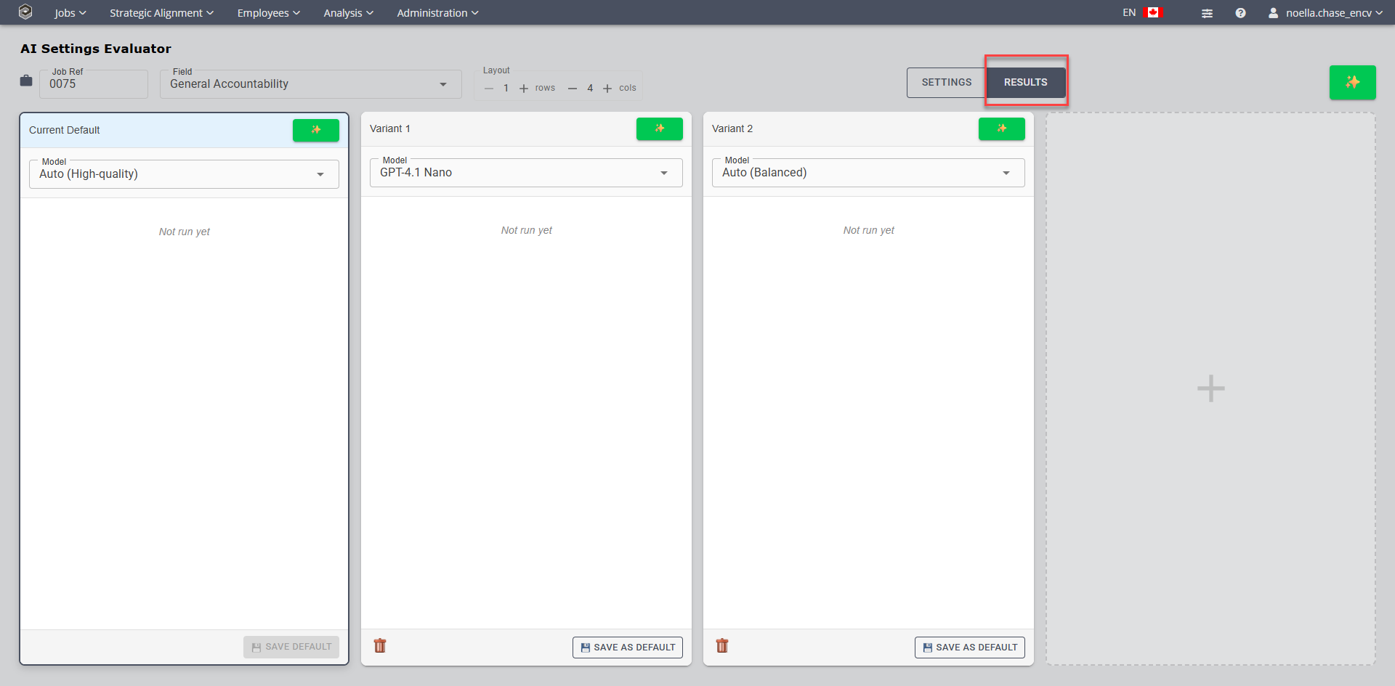Click the user profile person icon

1274,13
